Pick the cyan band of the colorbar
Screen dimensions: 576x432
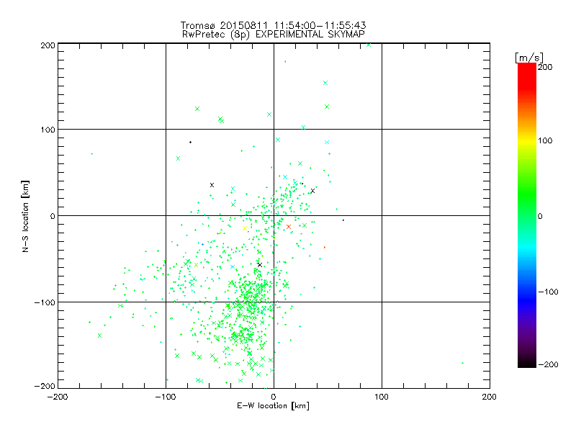527,248
